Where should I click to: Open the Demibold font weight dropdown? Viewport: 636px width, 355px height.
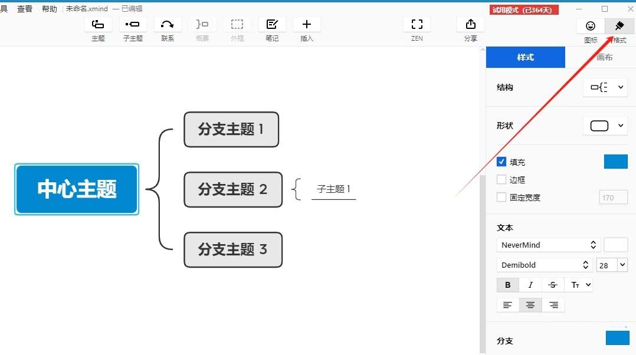click(545, 265)
